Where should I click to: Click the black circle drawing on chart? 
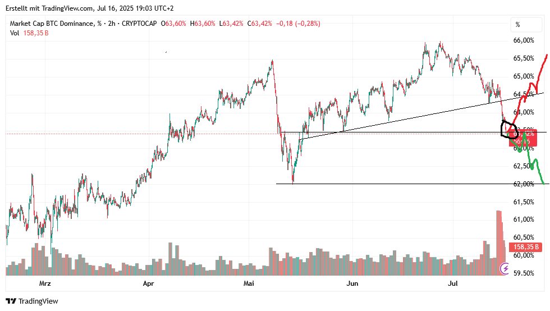click(x=509, y=129)
